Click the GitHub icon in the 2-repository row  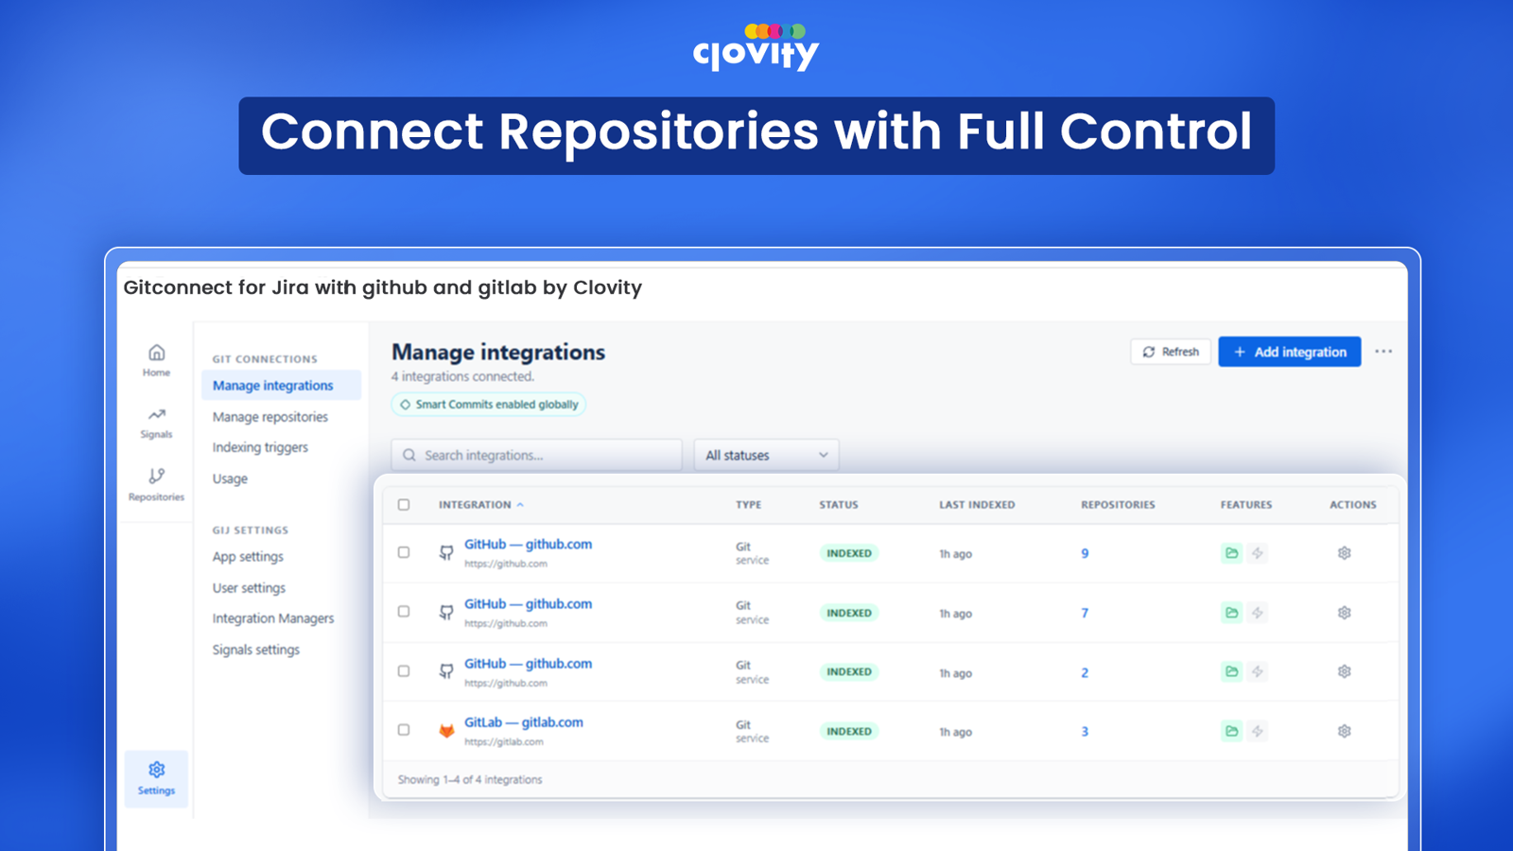coord(446,671)
